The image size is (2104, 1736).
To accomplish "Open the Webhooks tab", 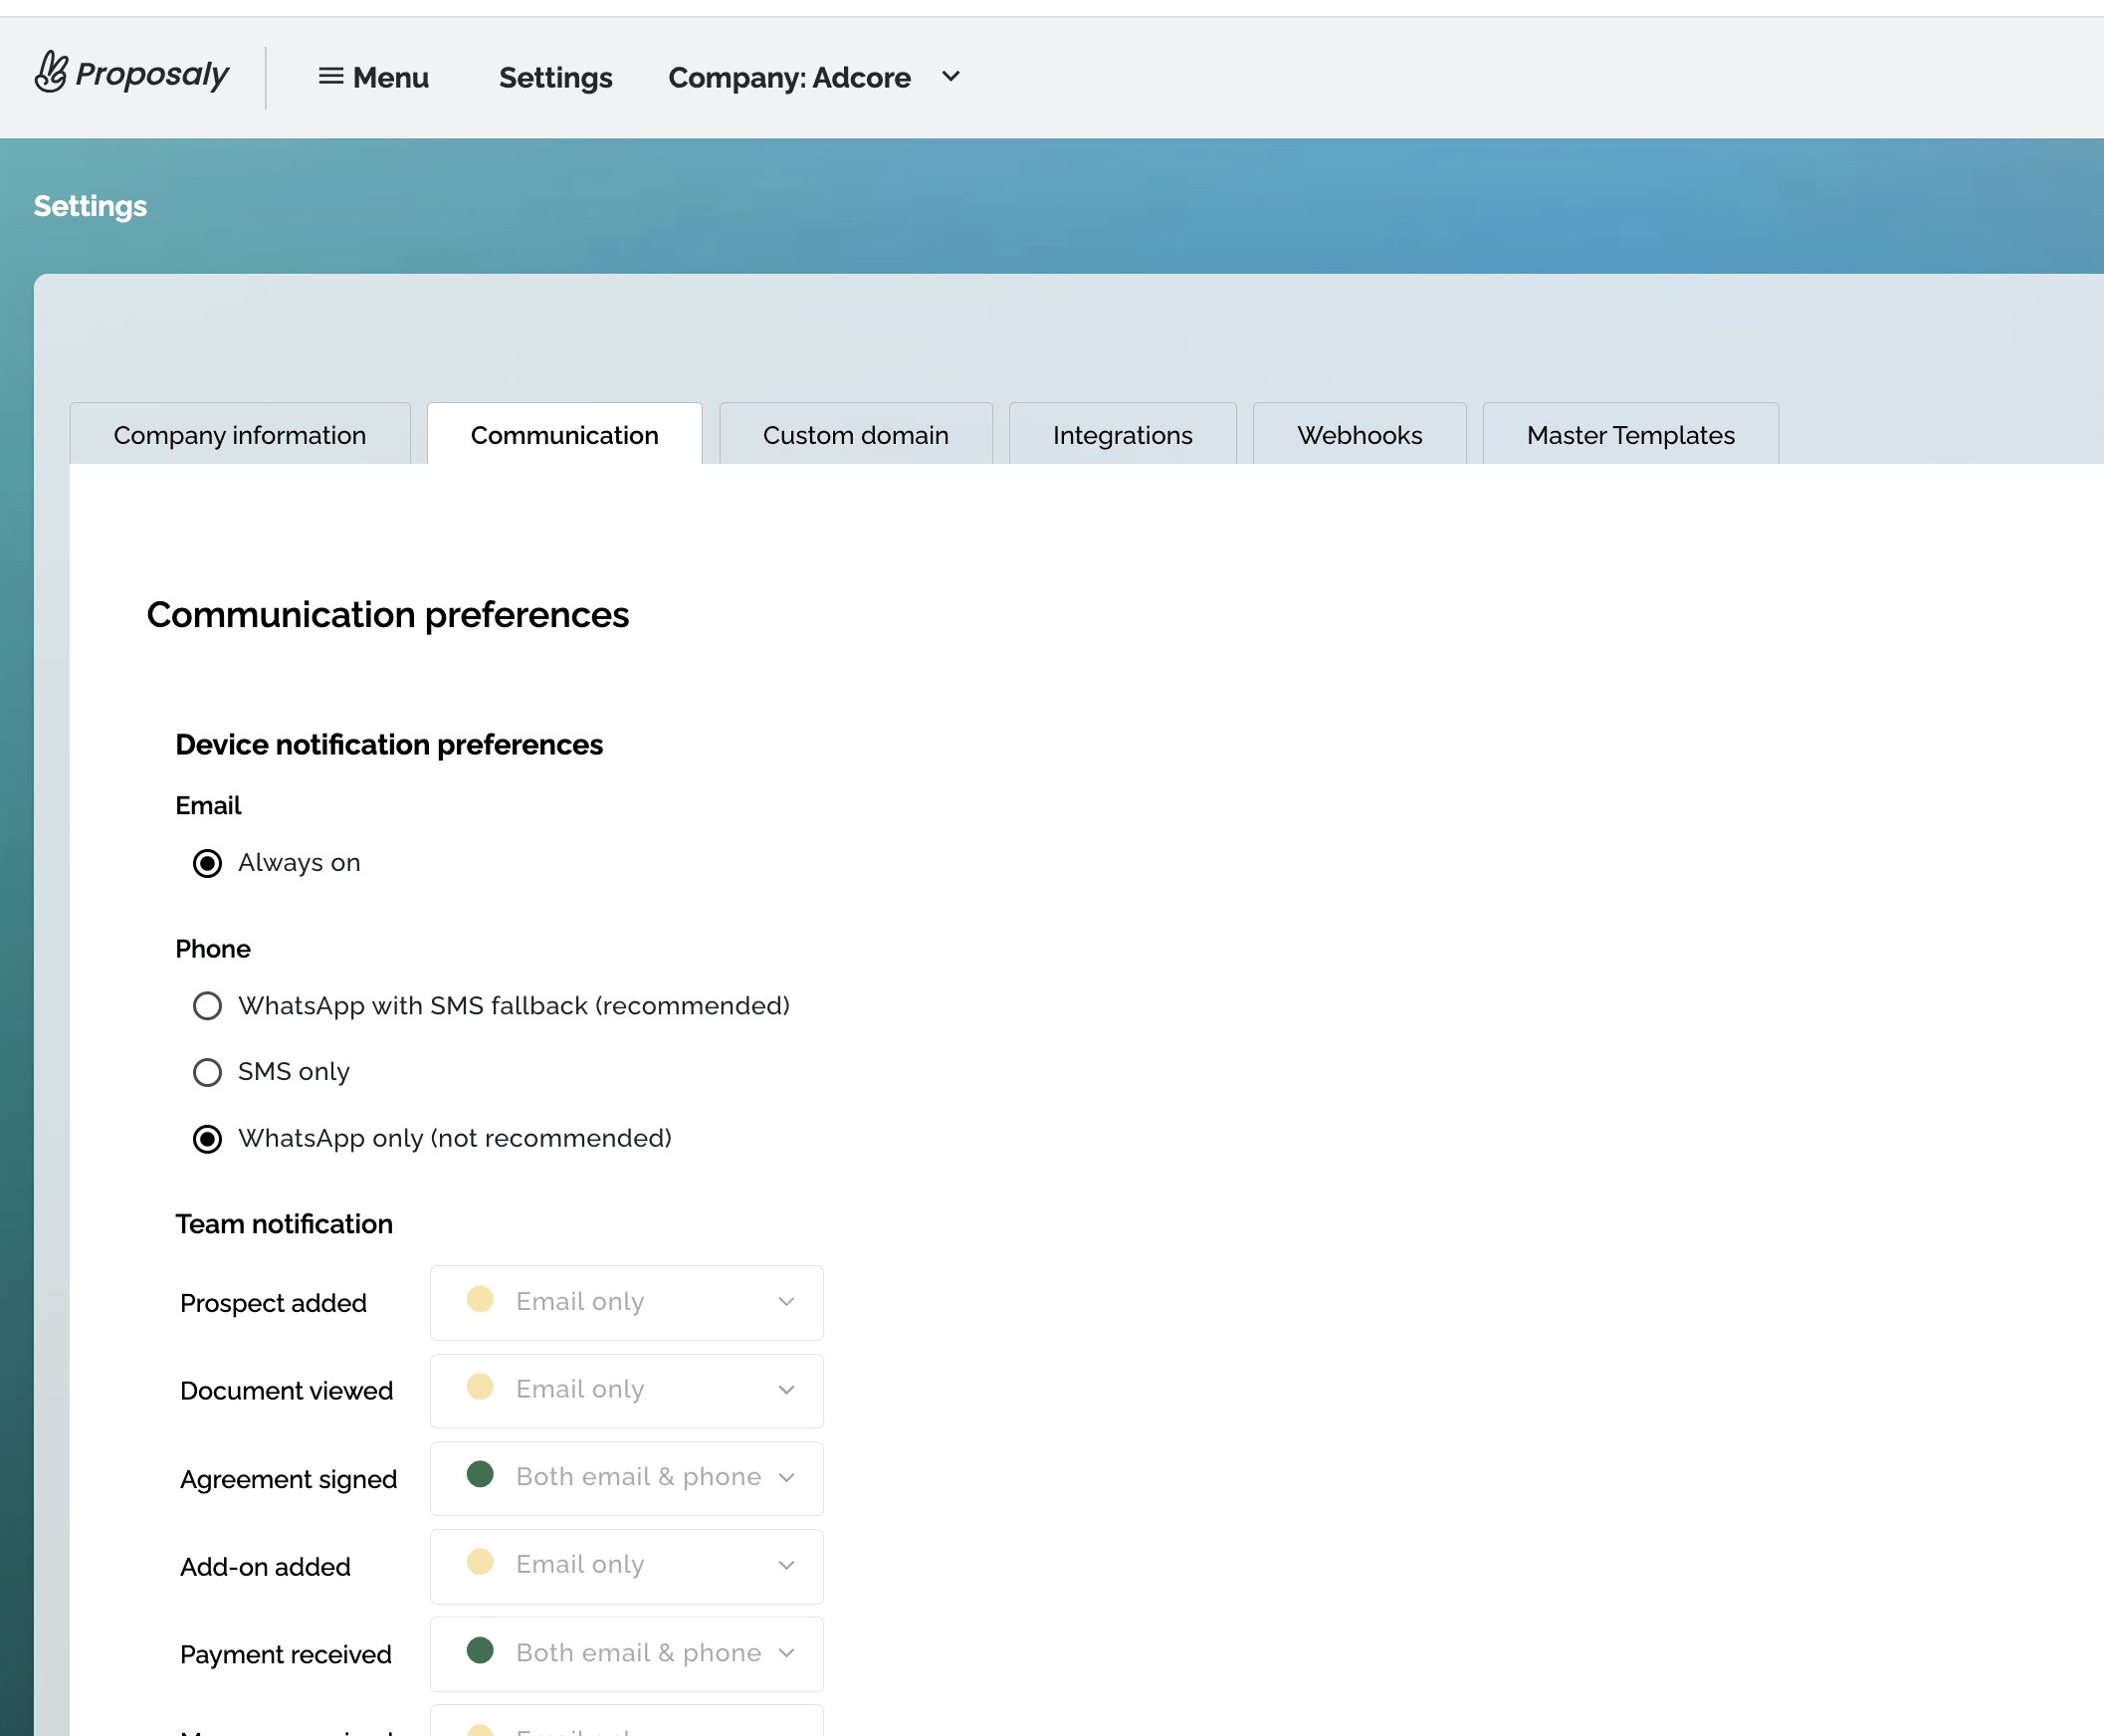I will tap(1359, 435).
